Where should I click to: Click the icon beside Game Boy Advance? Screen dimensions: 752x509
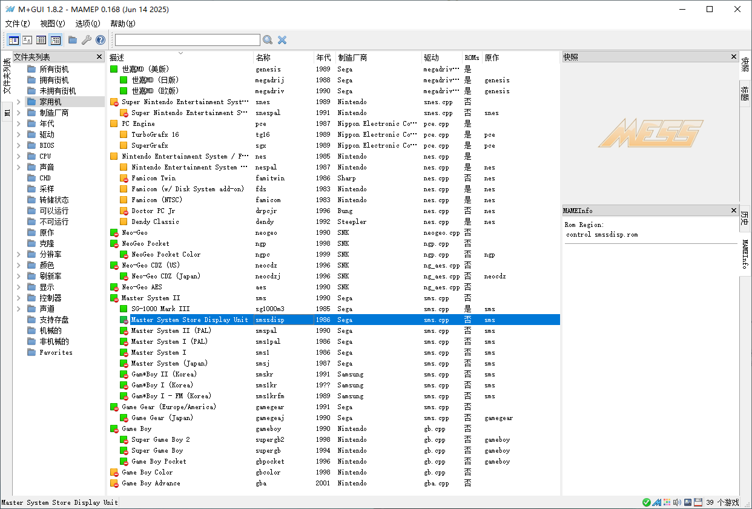pyautogui.click(x=114, y=483)
